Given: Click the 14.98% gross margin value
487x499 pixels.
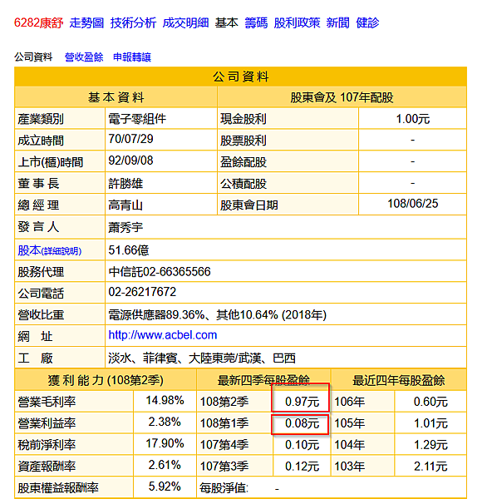Looking at the screenshot, I should point(165,400).
